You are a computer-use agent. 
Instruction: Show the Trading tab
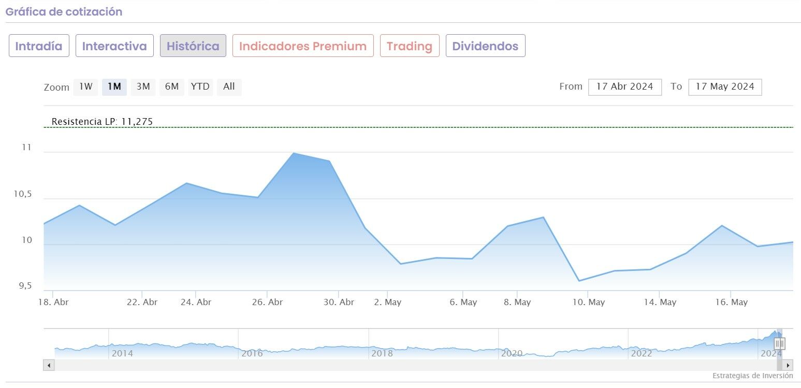tap(410, 46)
